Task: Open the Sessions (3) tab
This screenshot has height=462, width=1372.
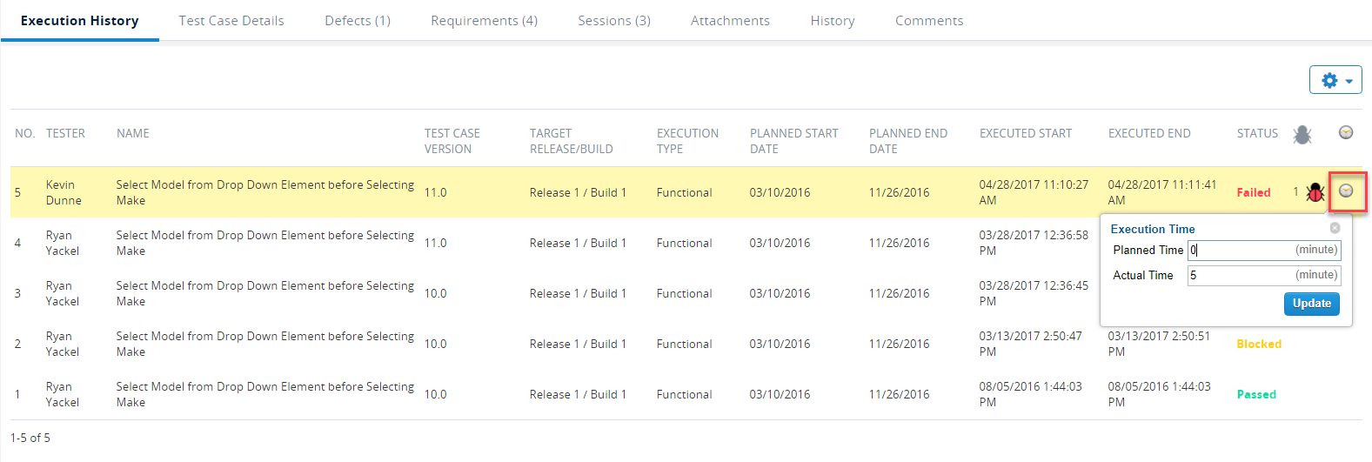Action: [x=614, y=21]
